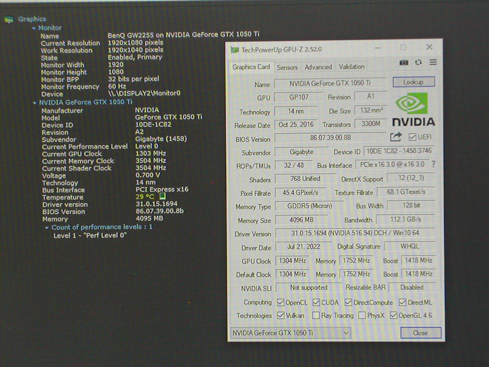Image resolution: width=489 pixels, height=367 pixels.
Task: Toggle the OpenCL checkbox
Action: tap(280, 303)
